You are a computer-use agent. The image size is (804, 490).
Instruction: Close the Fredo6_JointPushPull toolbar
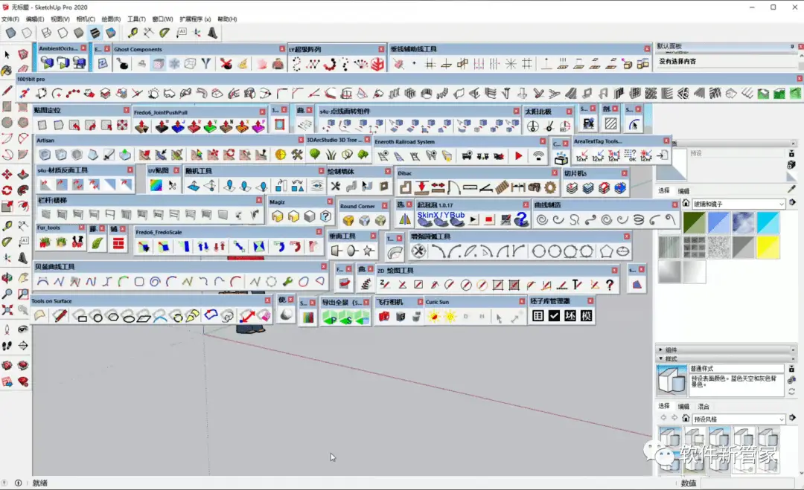click(262, 112)
